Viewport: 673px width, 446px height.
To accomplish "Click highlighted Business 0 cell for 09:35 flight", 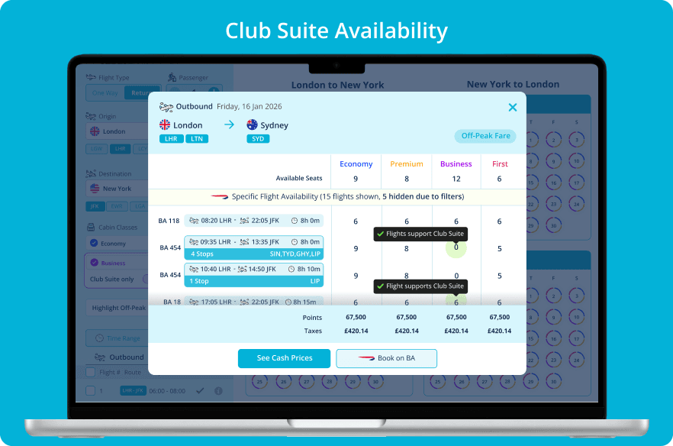I will click(456, 248).
